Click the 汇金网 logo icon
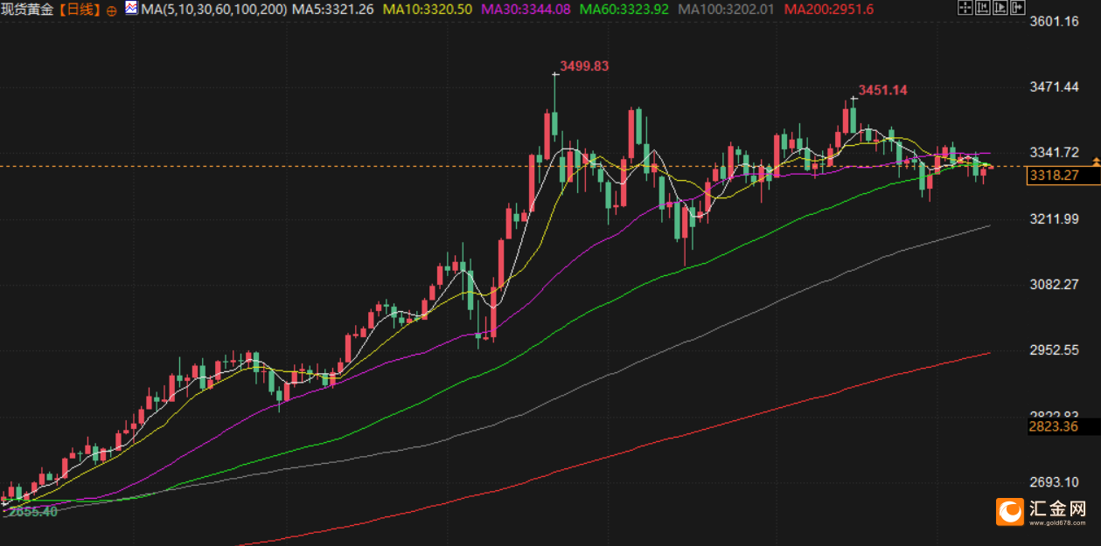1101x546 pixels. [1011, 512]
